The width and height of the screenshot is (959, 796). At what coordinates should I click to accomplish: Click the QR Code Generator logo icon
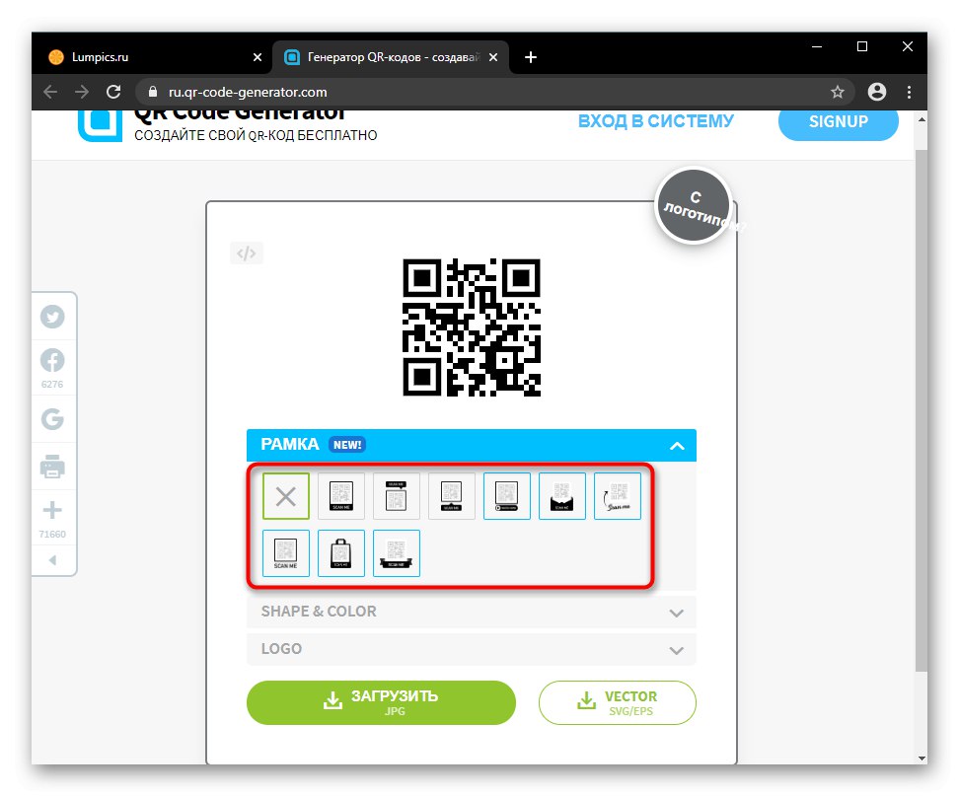tap(100, 125)
